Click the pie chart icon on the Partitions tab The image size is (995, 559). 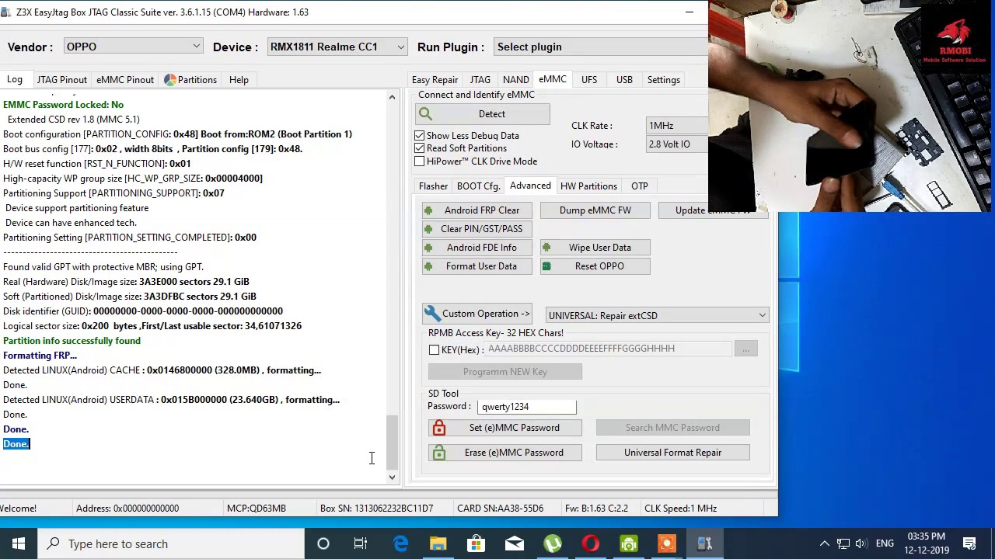tap(170, 80)
